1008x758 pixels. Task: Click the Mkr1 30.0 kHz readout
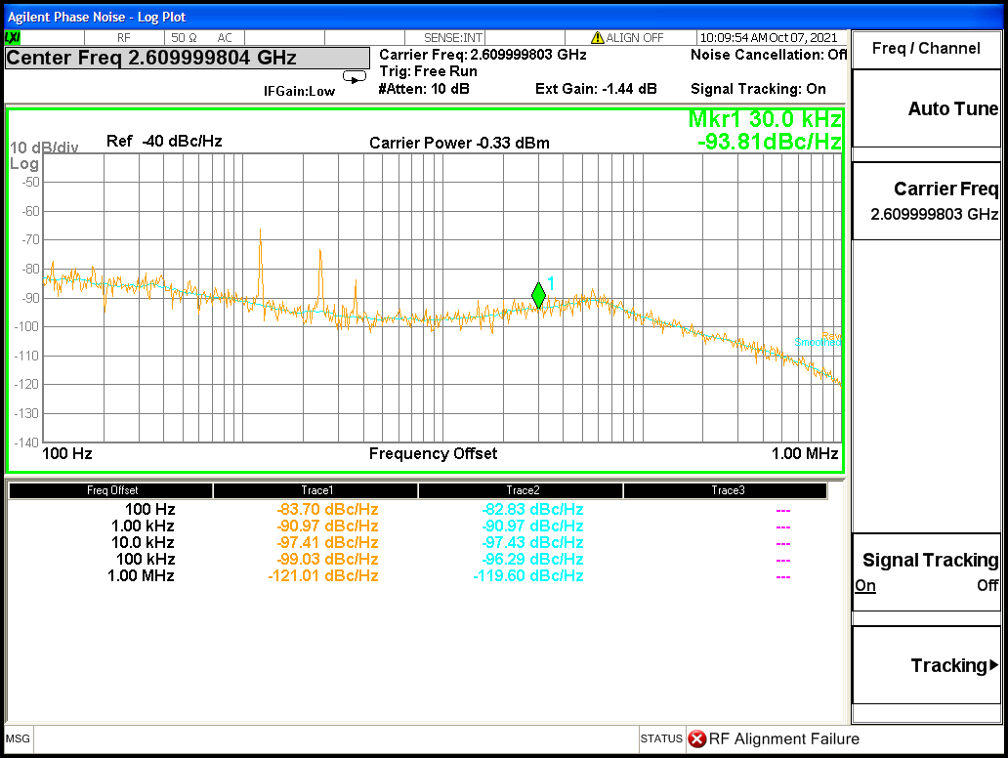click(x=765, y=119)
